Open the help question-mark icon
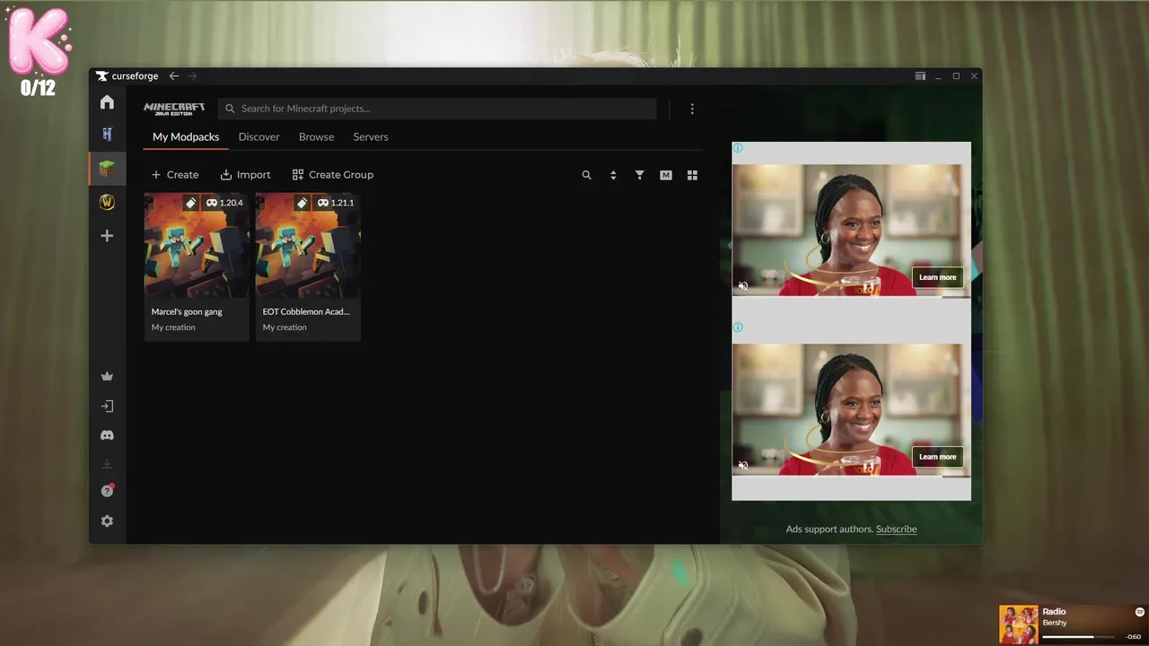Viewport: 1149px width, 646px height. (107, 491)
